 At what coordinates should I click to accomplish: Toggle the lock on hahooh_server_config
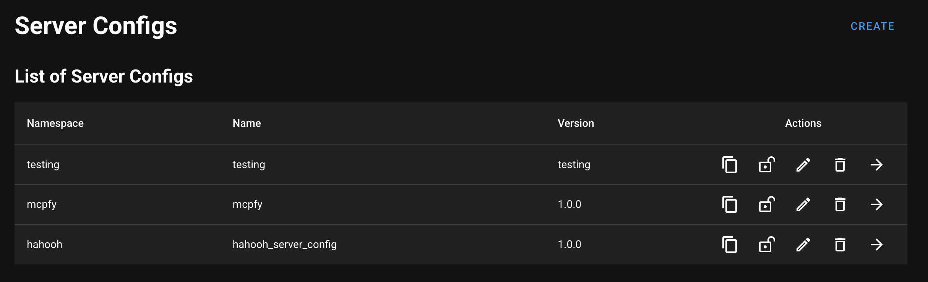click(766, 245)
